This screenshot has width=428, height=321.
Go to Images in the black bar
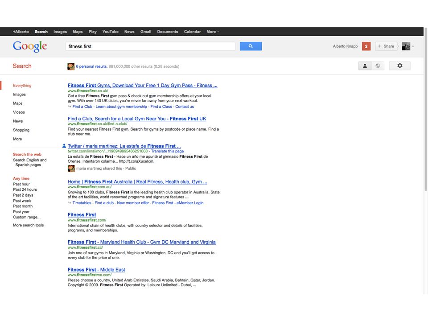[60, 32]
